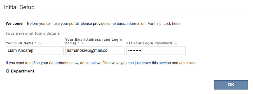
Task: Click the plus icon beside Department
Action: (8, 71)
